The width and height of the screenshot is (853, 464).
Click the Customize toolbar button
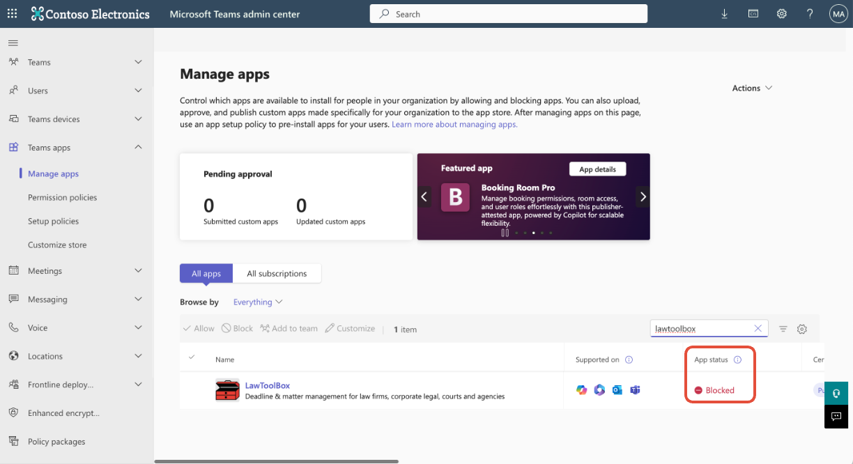350,329
